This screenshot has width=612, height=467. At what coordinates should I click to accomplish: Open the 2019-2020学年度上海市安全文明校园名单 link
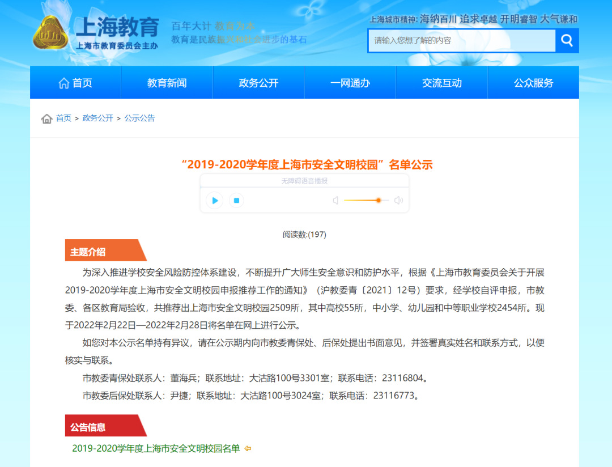156,448
